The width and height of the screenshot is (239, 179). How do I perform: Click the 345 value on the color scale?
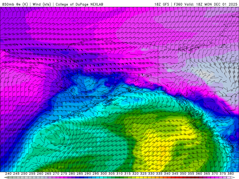[x=175, y=174]
